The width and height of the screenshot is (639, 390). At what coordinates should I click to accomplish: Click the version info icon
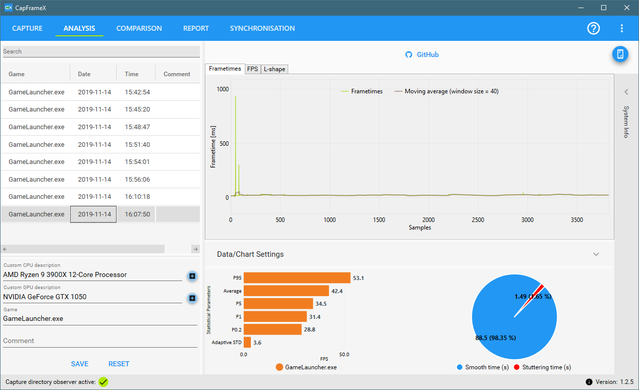click(589, 382)
